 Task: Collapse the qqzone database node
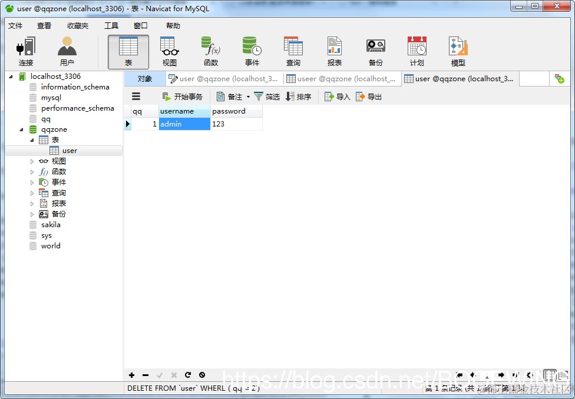pos(21,129)
